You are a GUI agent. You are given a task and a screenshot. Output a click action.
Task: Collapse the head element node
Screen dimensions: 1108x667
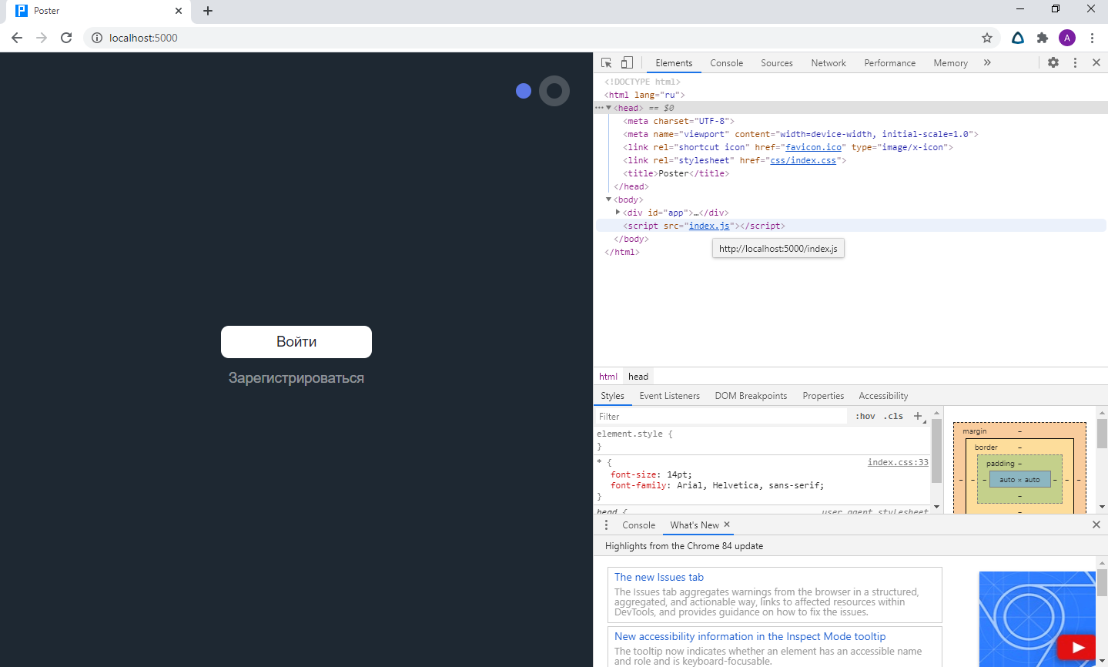608,108
